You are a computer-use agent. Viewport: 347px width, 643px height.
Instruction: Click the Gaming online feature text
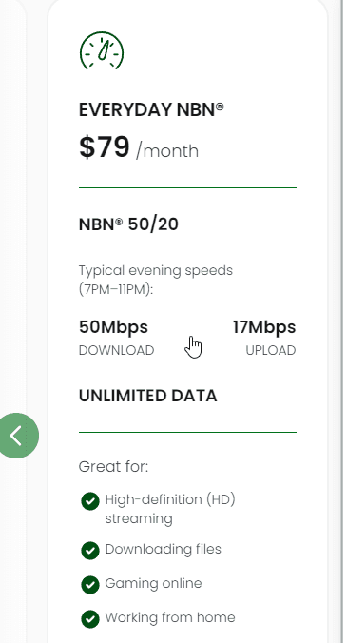point(153,583)
